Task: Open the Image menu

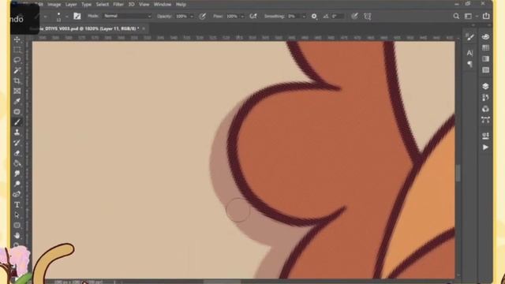Action: pyautogui.click(x=54, y=5)
